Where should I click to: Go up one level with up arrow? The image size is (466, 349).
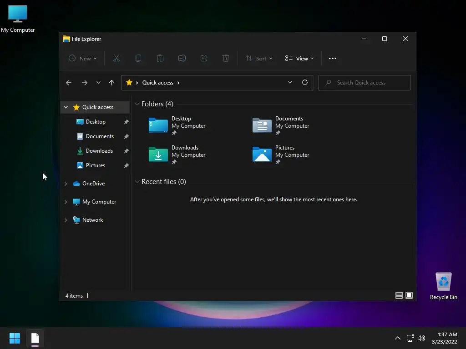click(112, 83)
